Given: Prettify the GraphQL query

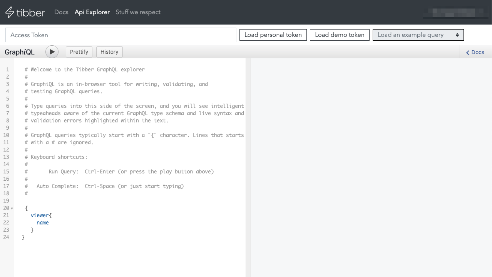Looking at the screenshot, I should pos(79,52).
